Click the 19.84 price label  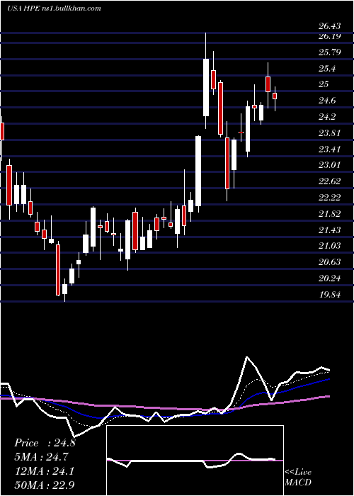click(x=330, y=295)
